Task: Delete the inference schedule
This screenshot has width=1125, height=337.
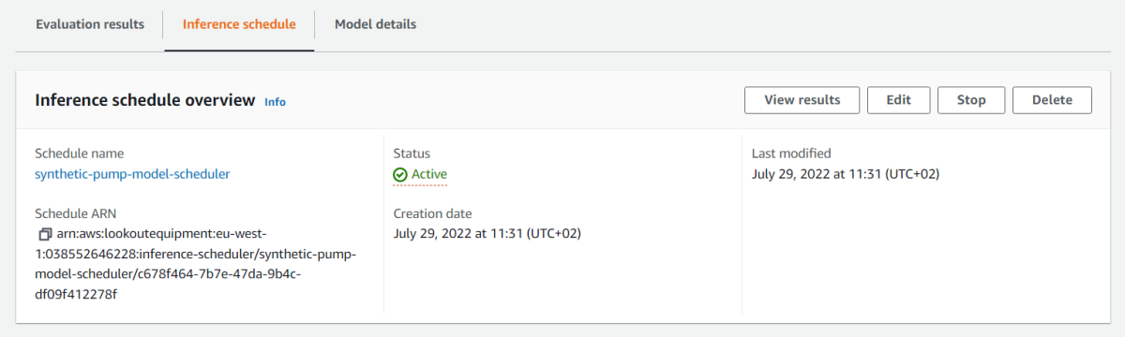Action: [x=1052, y=100]
